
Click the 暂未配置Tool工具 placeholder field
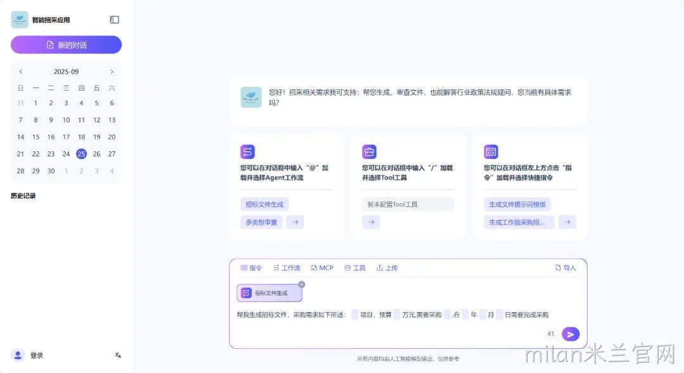click(408, 204)
